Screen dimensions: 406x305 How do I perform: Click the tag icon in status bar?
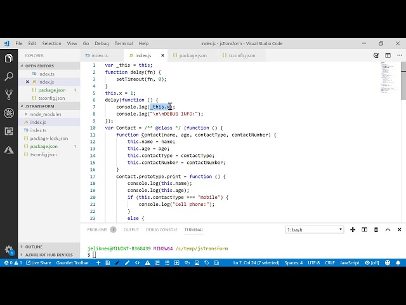(x=207, y=262)
